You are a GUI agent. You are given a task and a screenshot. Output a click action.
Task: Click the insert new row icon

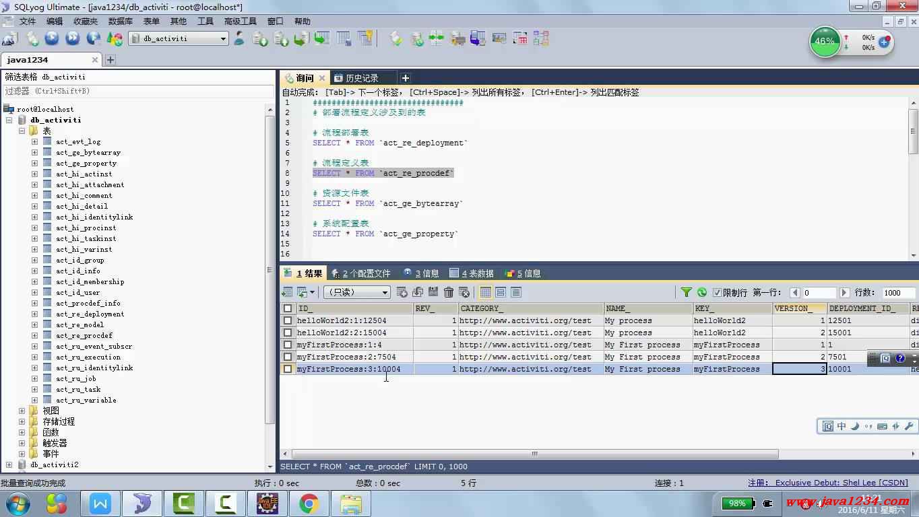coord(402,292)
